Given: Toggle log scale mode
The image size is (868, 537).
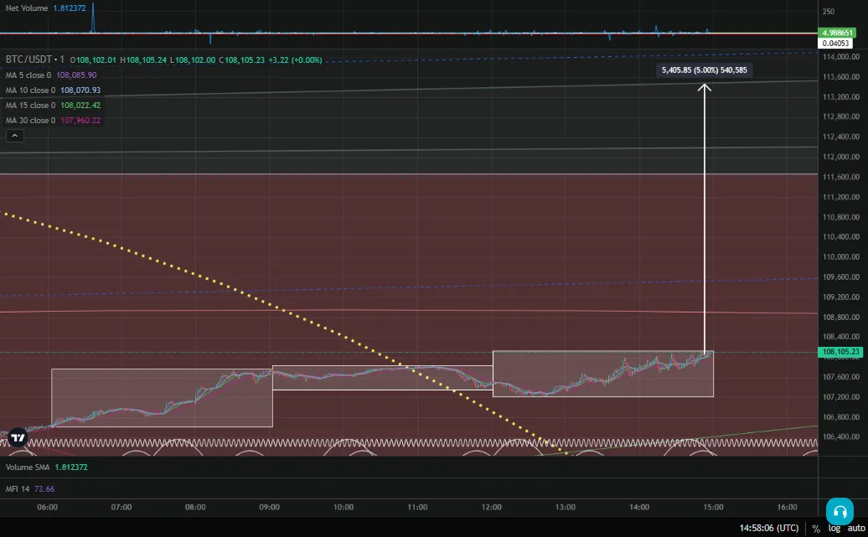Looking at the screenshot, I should (834, 528).
